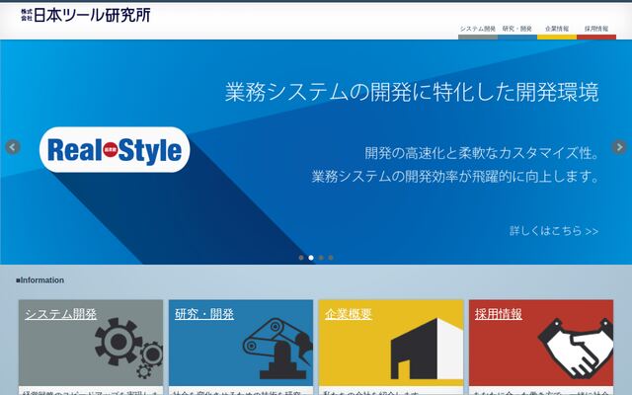Click the slide headline 業務システムの開発に特化した開発環境
Screen dimensions: 632x395
412,92
